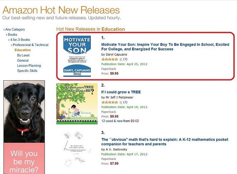Navigate up to Books category
The image size is (237, 174).
click(12, 35)
